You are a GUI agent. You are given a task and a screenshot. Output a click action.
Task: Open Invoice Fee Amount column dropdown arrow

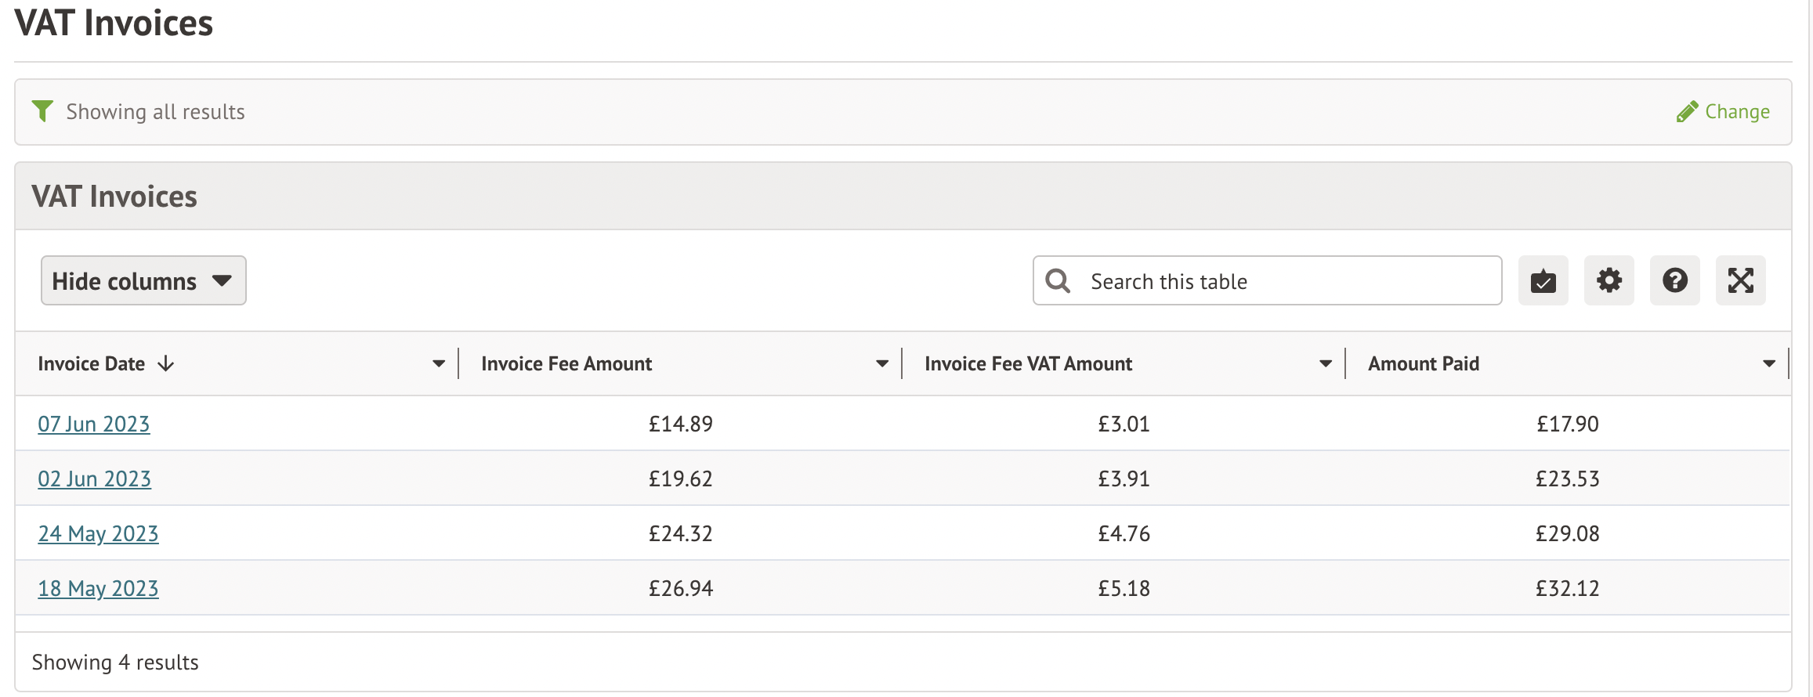coord(882,363)
